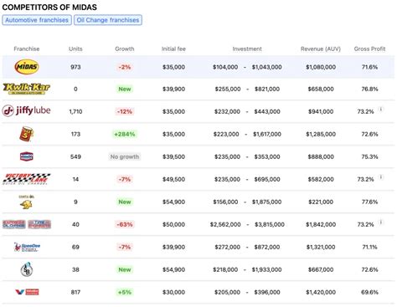Click the Express Oil Change logo
397x307 pixels.
coord(14,224)
